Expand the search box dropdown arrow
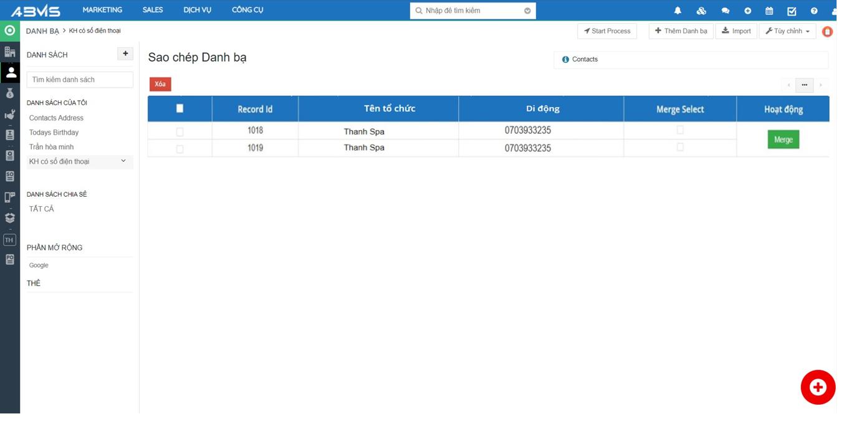The width and height of the screenshot is (854, 434). (x=527, y=11)
